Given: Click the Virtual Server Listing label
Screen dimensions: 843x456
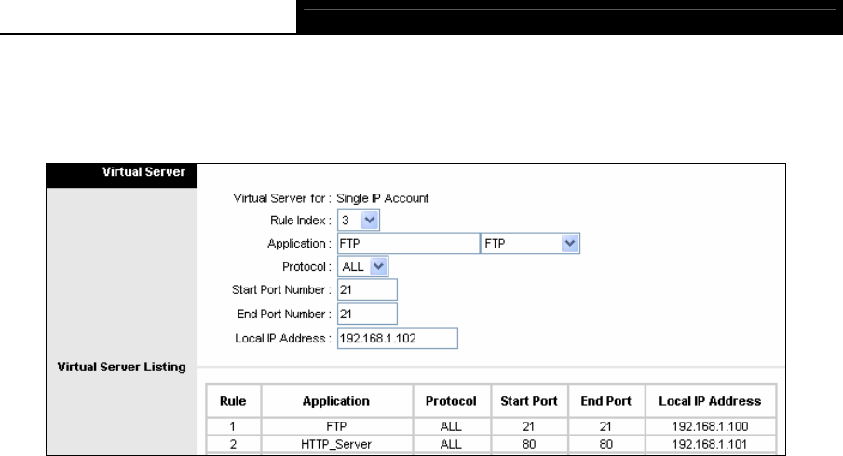Looking at the screenshot, I should [121, 367].
